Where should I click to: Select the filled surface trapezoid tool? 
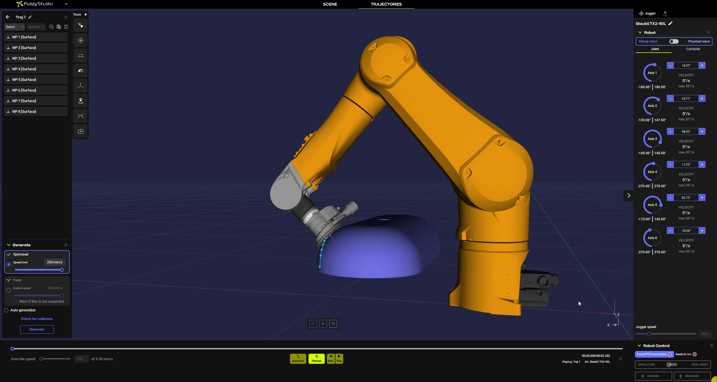click(x=81, y=71)
